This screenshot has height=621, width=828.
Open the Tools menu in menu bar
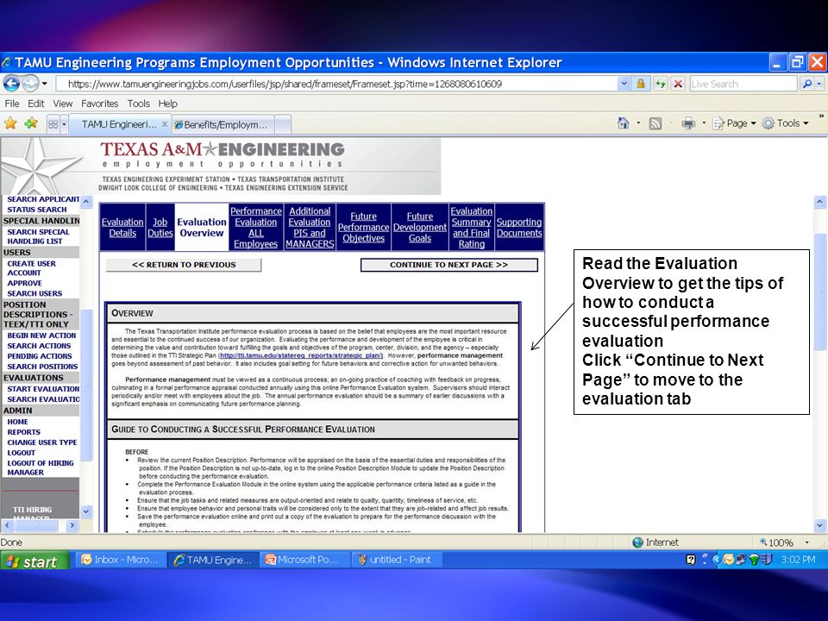tap(138, 103)
